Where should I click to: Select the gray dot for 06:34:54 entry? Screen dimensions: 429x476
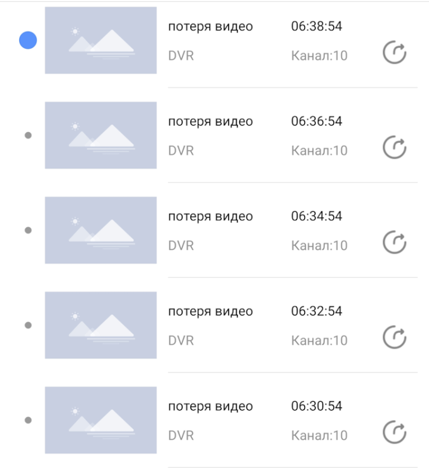click(28, 230)
